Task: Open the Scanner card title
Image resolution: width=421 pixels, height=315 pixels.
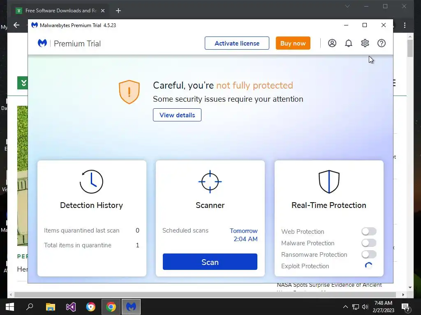Action: [210, 205]
